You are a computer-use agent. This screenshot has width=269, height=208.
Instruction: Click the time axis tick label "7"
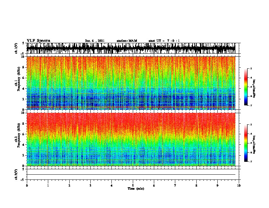[x=175, y=186]
